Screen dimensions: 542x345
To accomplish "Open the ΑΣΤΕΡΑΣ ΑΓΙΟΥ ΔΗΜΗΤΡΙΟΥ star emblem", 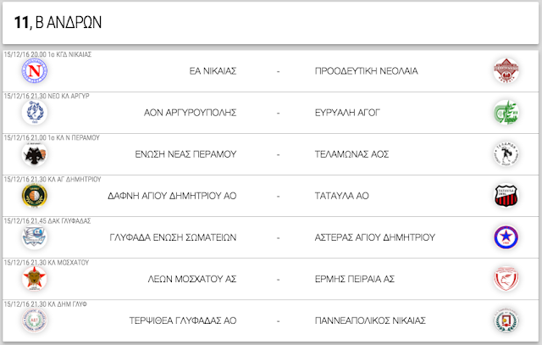I will coord(506,237).
